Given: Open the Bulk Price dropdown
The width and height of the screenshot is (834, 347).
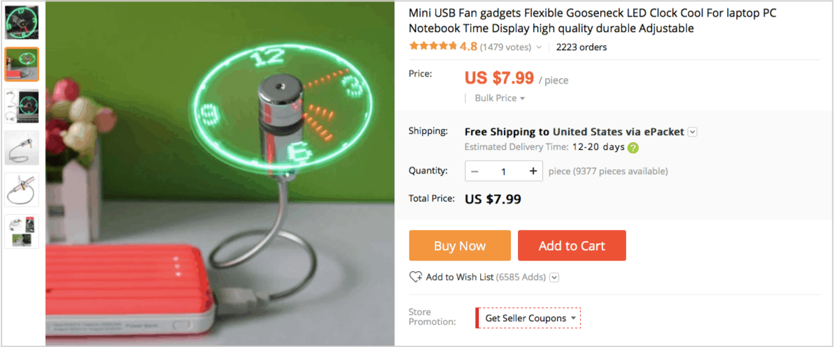Looking at the screenshot, I should click(x=500, y=98).
